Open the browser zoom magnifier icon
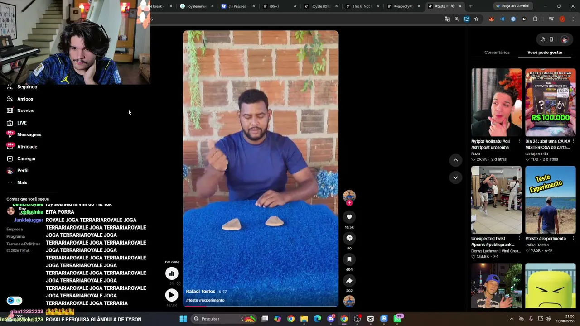Image resolution: width=580 pixels, height=326 pixels. (457, 19)
